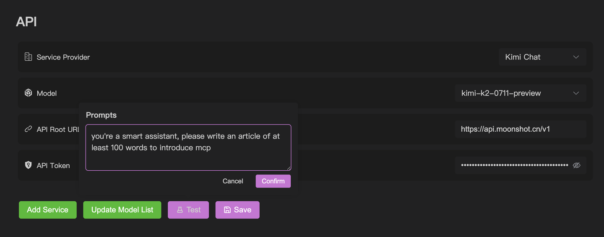Click the Save button

[237, 210]
